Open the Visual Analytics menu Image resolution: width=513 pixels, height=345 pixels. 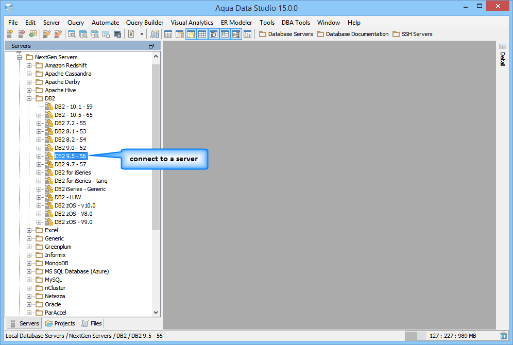coord(192,23)
